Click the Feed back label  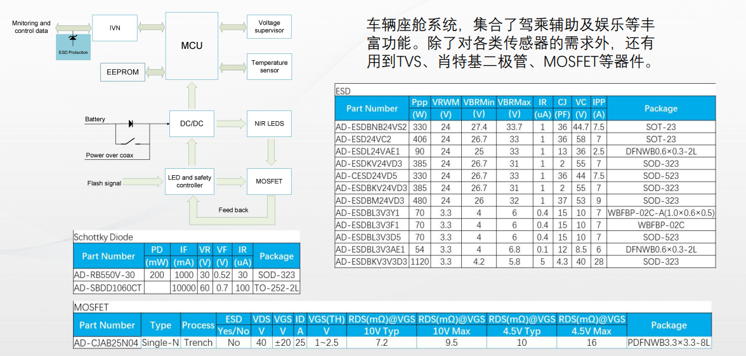tap(233, 210)
